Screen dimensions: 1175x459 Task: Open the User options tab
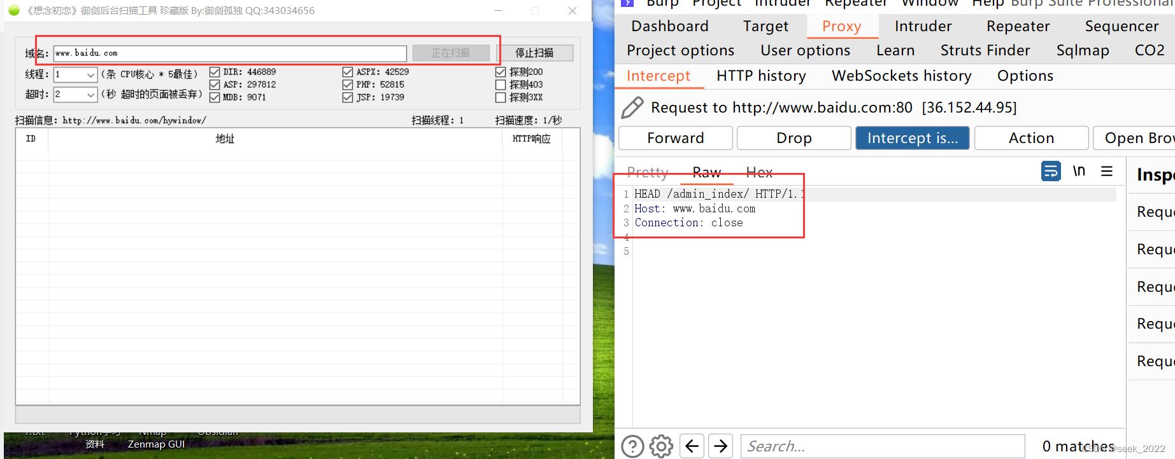click(x=805, y=50)
